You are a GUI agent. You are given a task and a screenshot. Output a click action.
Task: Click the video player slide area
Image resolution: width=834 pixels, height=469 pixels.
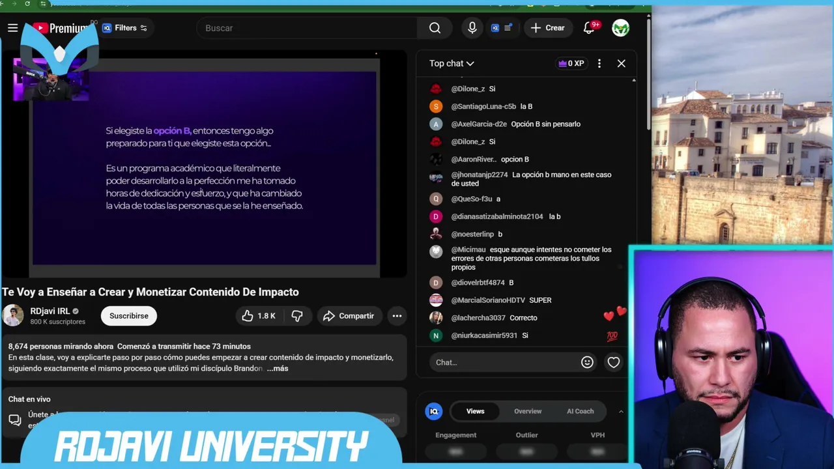(205, 168)
